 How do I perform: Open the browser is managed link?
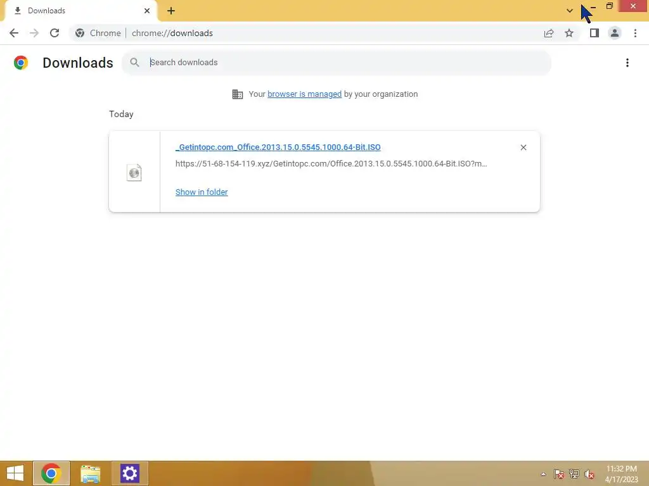coord(305,94)
